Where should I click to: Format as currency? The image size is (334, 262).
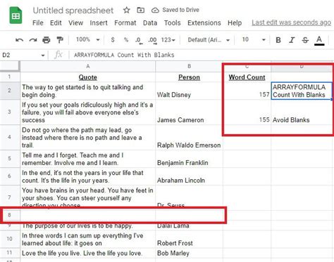click(113, 40)
